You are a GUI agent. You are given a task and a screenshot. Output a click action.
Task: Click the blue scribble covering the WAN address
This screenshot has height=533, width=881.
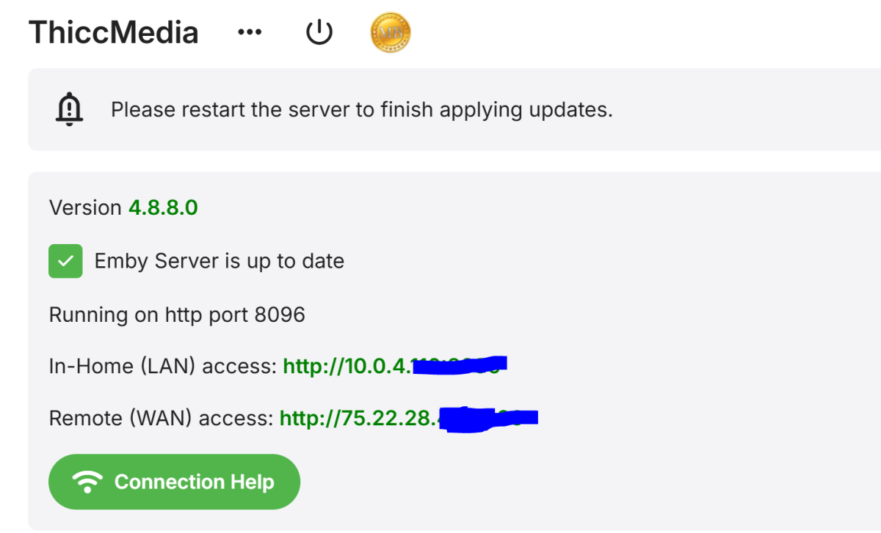(488, 419)
